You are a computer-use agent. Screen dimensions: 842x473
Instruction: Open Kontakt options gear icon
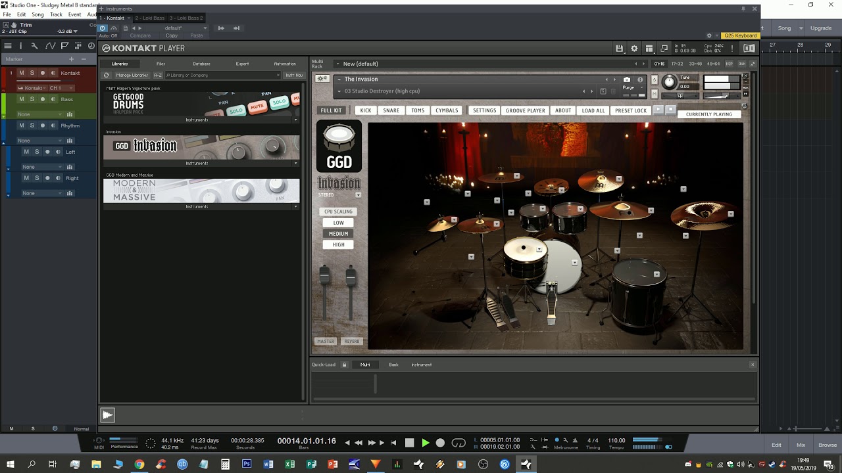click(634, 49)
